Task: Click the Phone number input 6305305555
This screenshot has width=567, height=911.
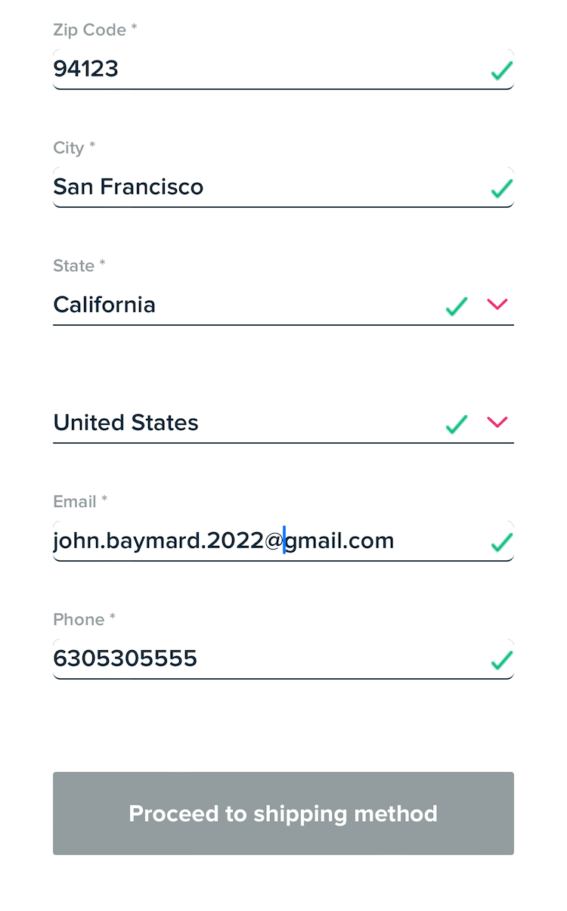Action: (x=125, y=659)
